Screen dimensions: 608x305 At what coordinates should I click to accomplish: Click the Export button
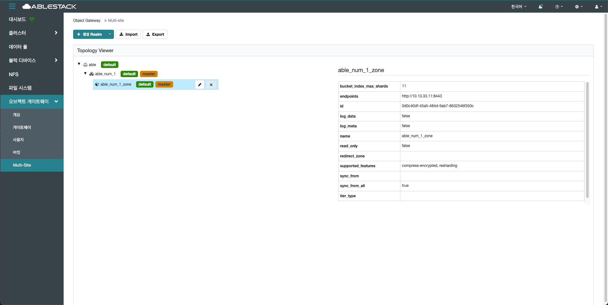click(155, 34)
